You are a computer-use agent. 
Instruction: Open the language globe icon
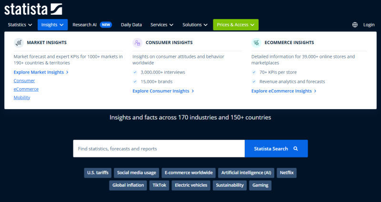[355, 25]
